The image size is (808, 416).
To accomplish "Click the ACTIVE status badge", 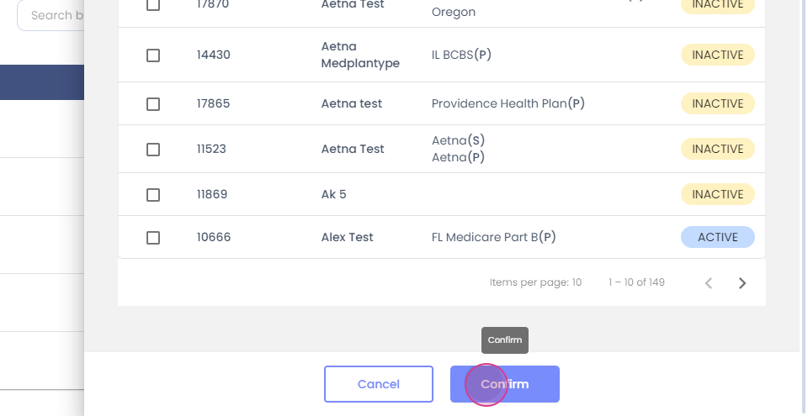I will point(717,238).
